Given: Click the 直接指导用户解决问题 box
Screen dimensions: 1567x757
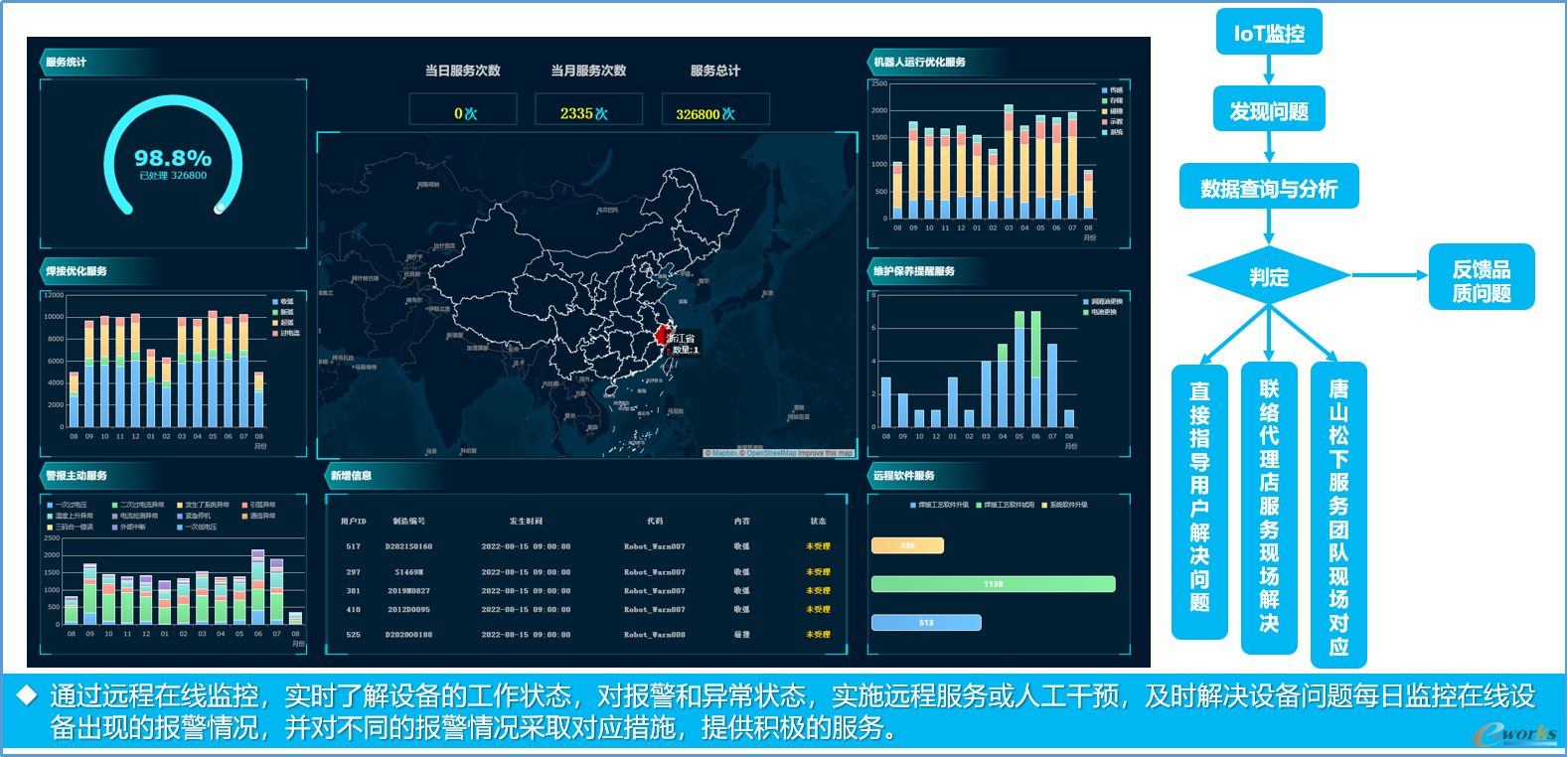Looking at the screenshot, I should point(1199,503).
